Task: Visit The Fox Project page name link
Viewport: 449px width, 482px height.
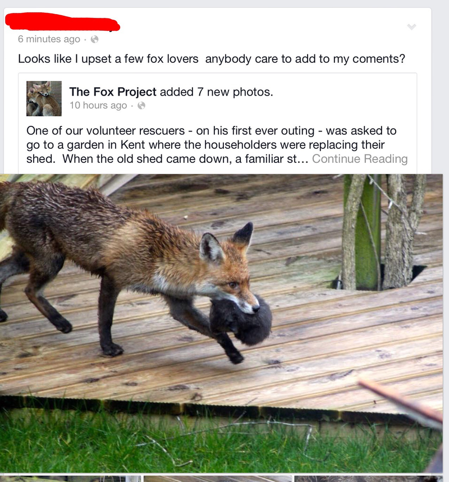Action: [113, 92]
